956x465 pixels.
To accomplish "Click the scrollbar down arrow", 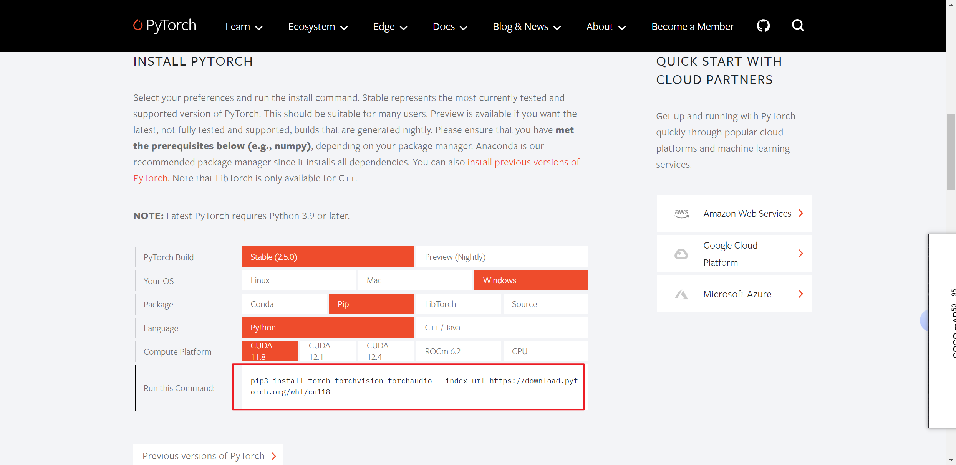I will (x=951, y=460).
